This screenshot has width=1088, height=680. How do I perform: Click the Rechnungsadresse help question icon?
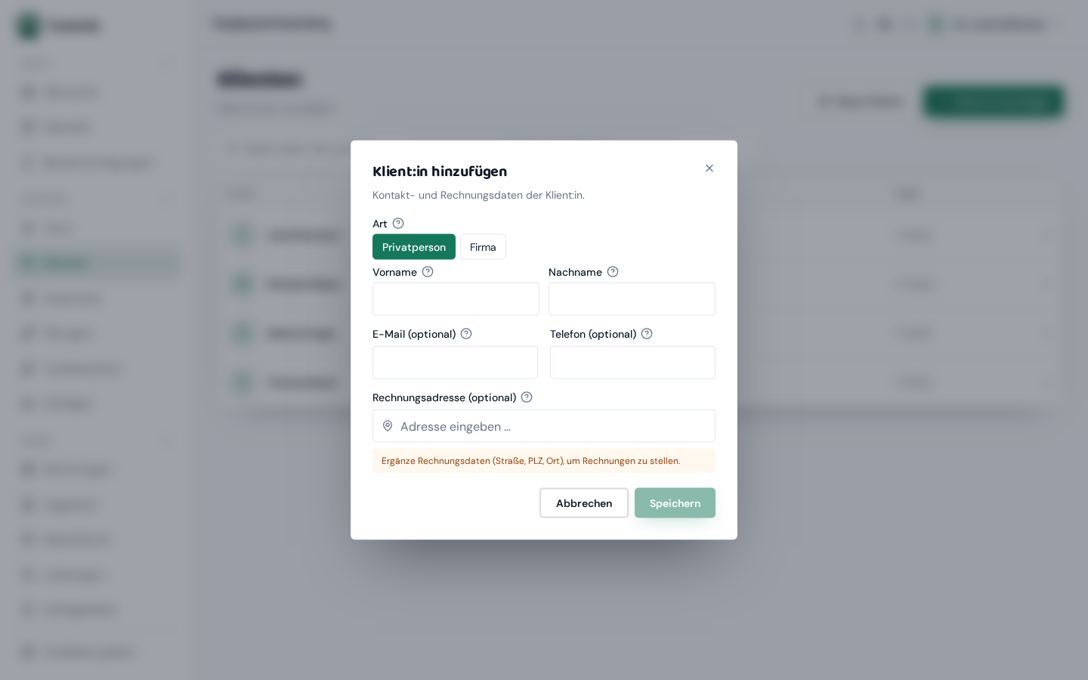[x=527, y=397]
